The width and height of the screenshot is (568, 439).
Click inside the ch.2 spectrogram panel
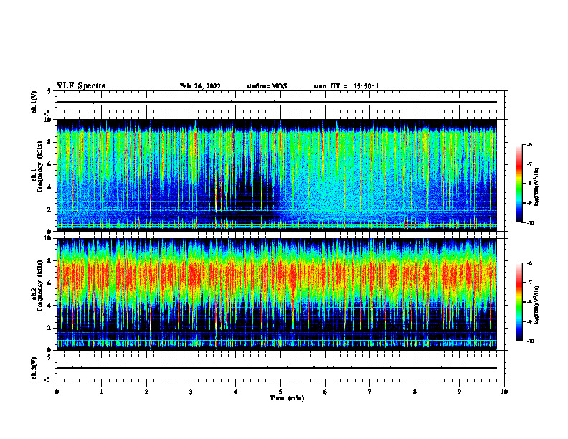277,294
